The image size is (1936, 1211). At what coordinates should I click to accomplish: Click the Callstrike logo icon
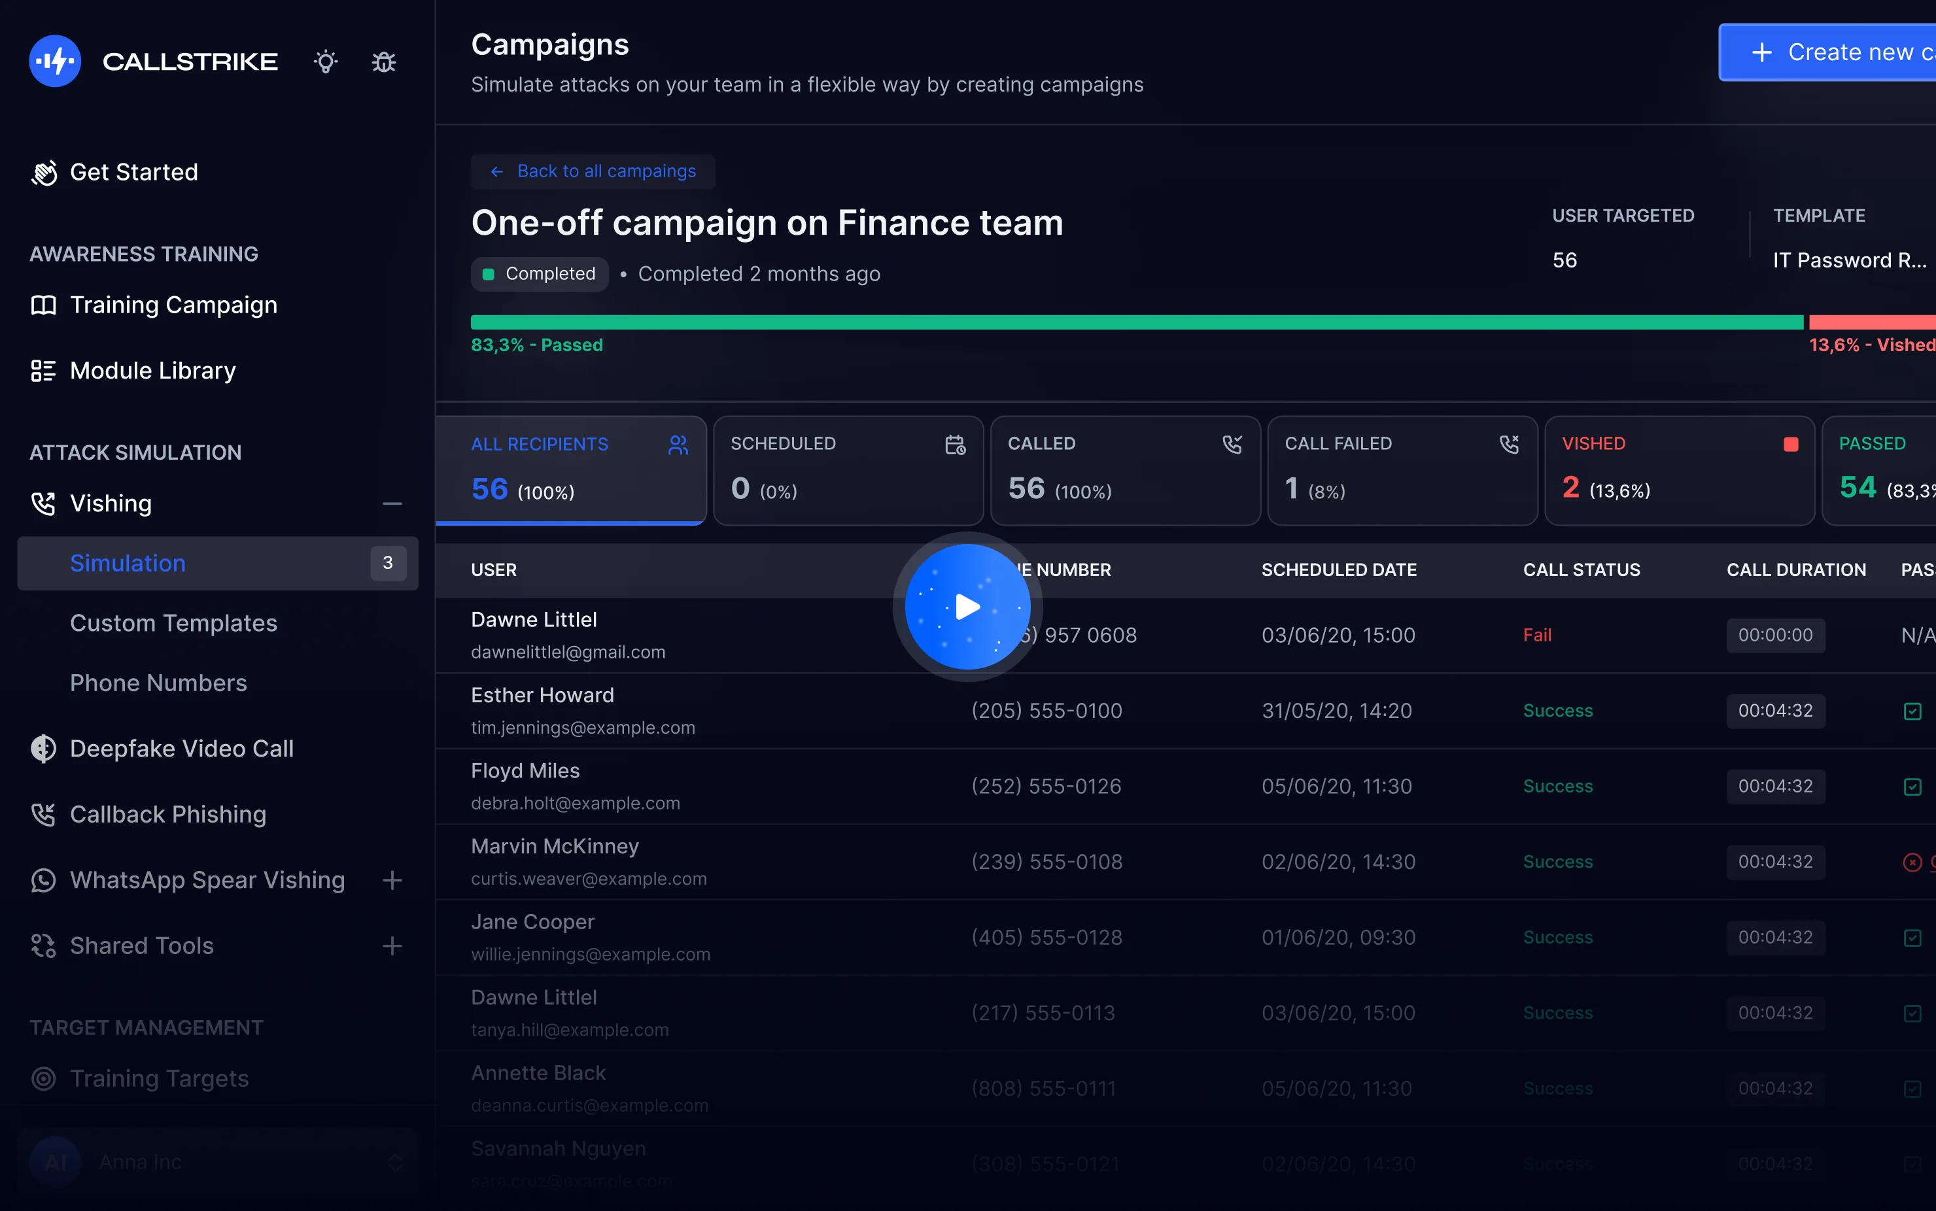[54, 61]
